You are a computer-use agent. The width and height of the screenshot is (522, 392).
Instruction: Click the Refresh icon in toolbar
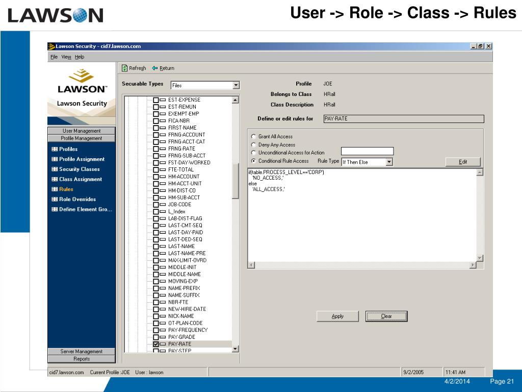pos(124,68)
